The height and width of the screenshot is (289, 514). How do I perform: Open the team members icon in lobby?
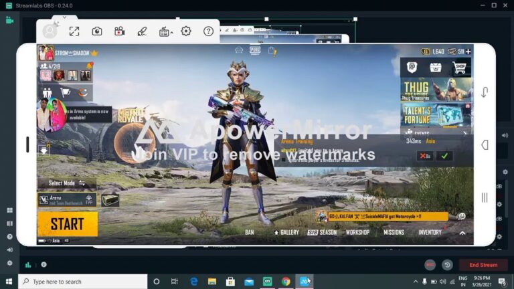(x=48, y=93)
